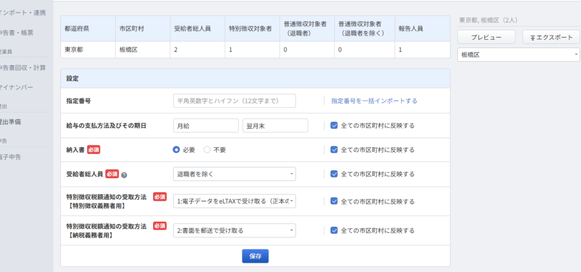Toggle 全ての市区町村に反映する checkbox in 納入書 row
Viewport: 581px width, 272px height.
334,150
